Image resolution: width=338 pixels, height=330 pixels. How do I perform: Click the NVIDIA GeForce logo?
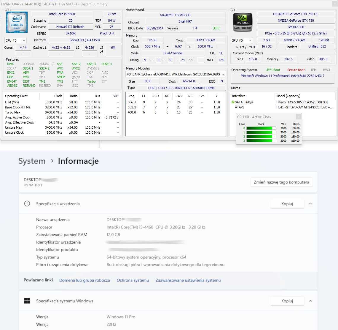pos(243,22)
